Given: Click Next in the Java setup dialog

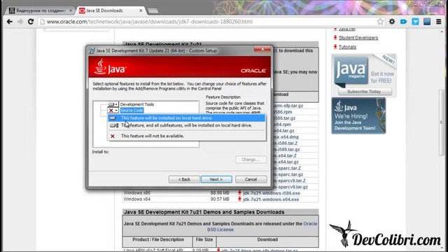Looking at the screenshot, I should pos(216,179).
